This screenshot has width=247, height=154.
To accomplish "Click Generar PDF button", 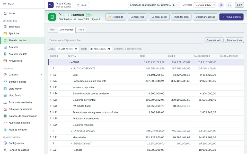I will (137, 17).
